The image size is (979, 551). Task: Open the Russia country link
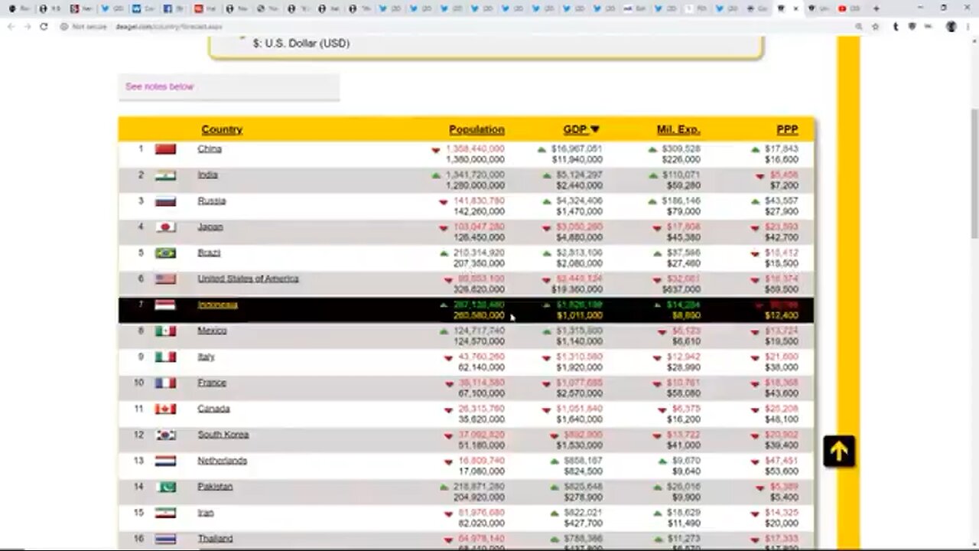[211, 201]
